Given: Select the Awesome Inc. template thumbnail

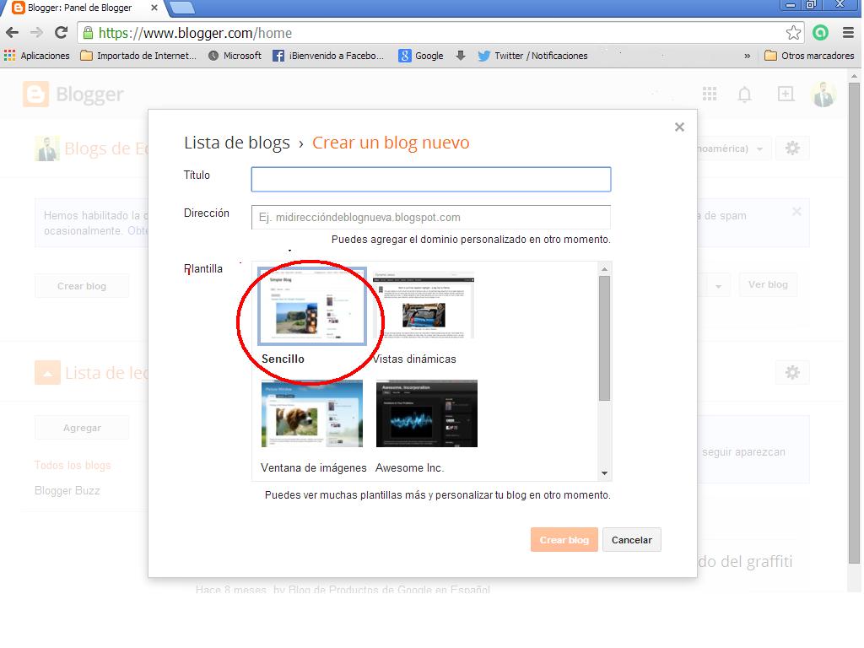Looking at the screenshot, I should 426,413.
